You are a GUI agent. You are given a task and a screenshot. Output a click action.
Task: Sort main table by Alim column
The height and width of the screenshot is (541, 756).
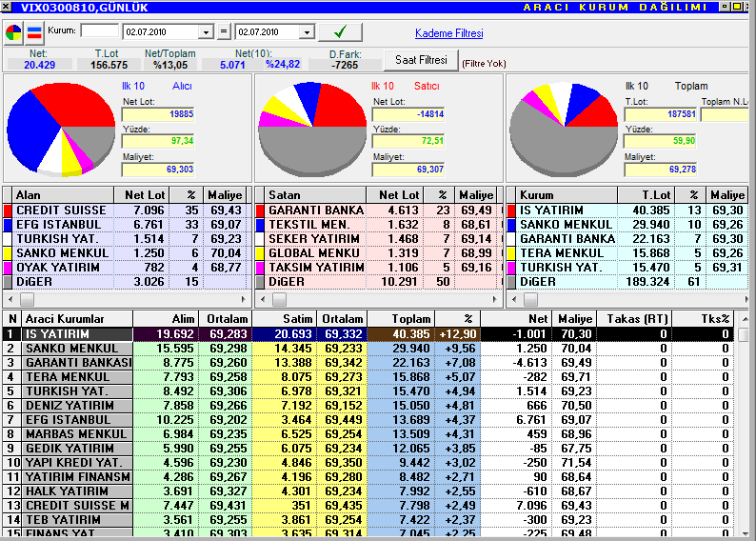[166, 319]
